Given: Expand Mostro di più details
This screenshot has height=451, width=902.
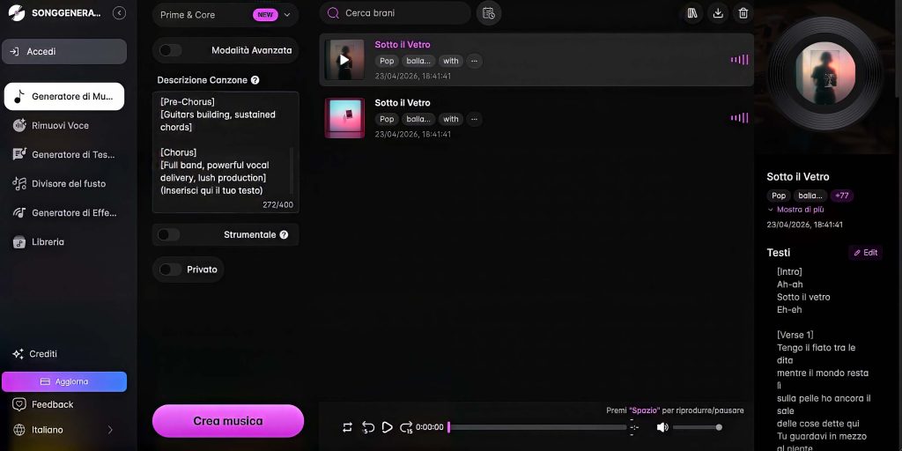Looking at the screenshot, I should [800, 210].
